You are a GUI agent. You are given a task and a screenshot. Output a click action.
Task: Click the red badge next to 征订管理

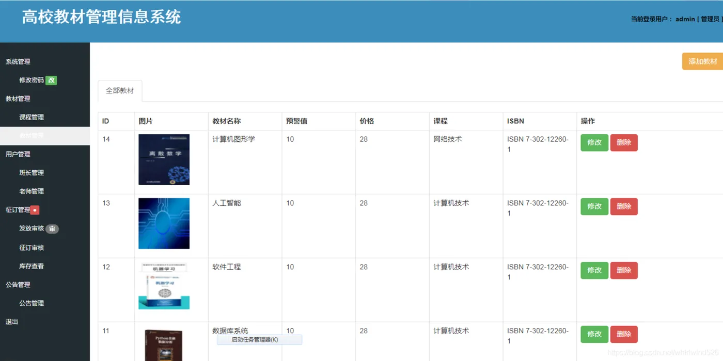(35, 210)
